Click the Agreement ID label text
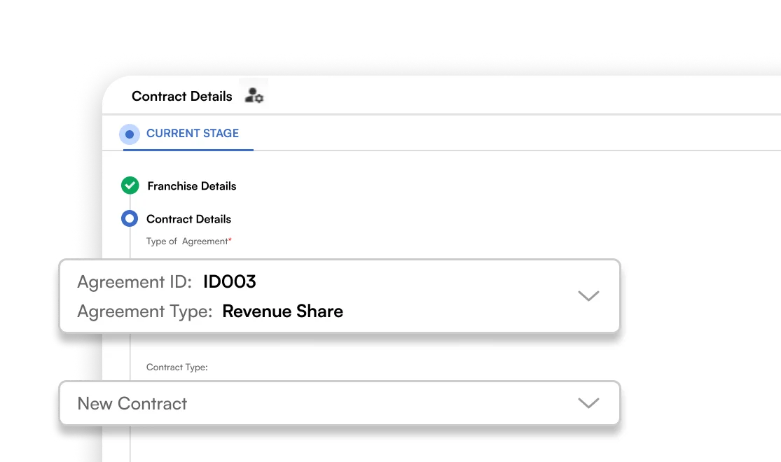This screenshot has height=462, width=781. 134,282
